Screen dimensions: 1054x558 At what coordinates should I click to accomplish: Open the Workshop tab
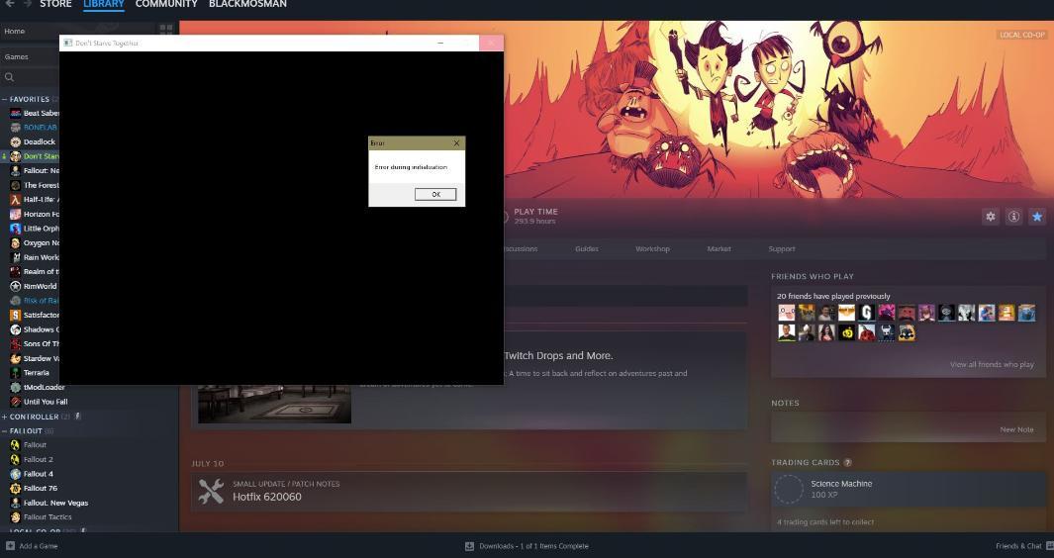[652, 248]
